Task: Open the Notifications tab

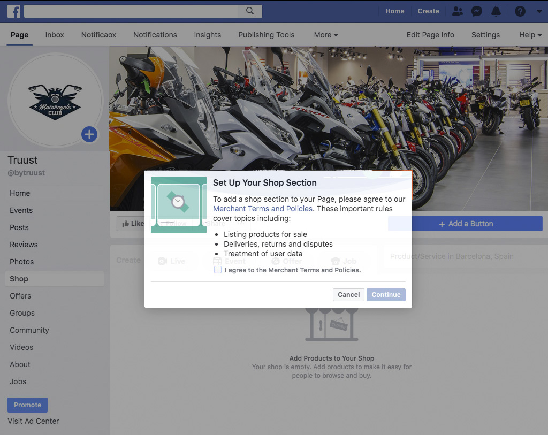Action: 155,35
